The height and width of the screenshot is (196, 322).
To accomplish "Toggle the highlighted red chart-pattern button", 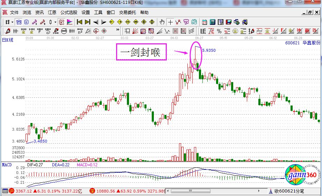I will [62, 22].
